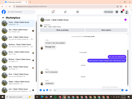
Task: Open the Nick conversation
Action: [x=18, y=68]
